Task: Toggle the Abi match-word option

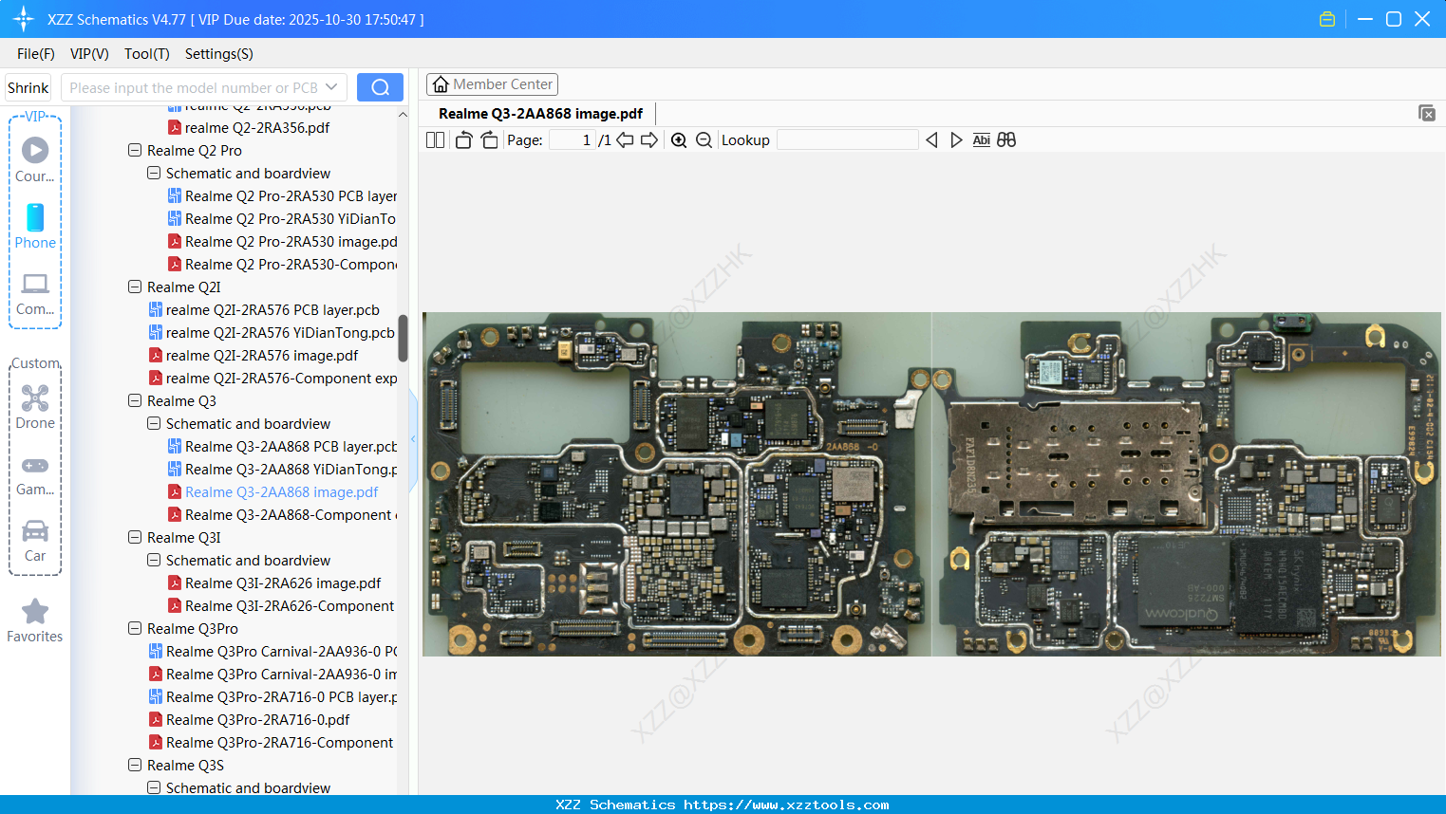Action: coord(981,140)
